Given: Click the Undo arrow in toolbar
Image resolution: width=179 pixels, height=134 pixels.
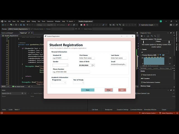Looking at the screenshot, I should click(x=27, y=25).
